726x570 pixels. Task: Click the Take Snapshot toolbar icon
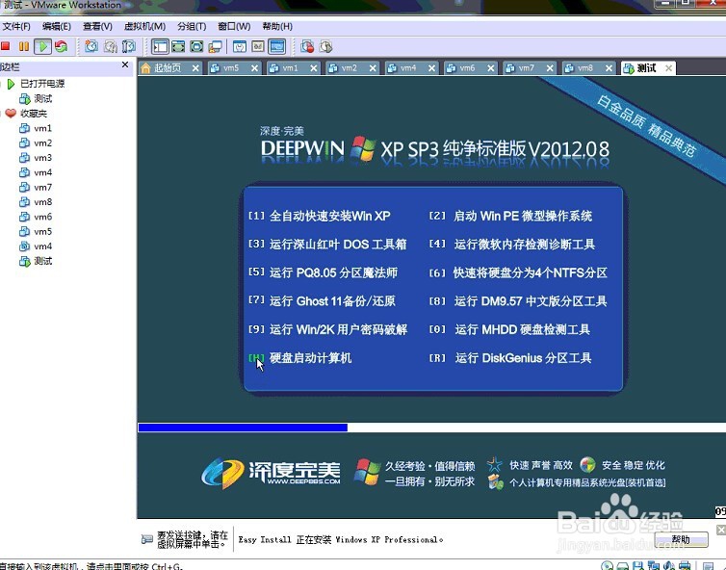[91, 46]
